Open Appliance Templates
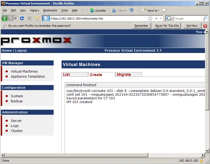 (x=28, y=76)
